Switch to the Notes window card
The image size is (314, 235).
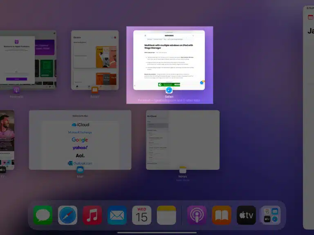tap(183, 140)
